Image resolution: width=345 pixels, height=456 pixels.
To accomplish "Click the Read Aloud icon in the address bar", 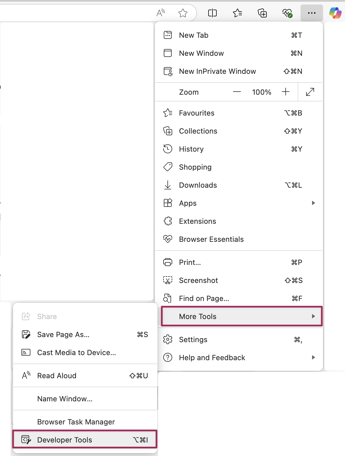I will pos(161,13).
